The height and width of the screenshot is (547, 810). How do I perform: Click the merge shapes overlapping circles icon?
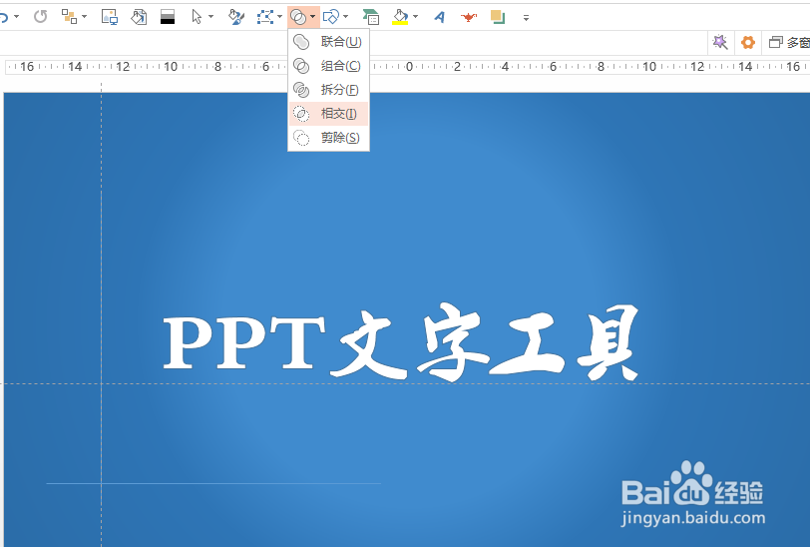pyautogui.click(x=298, y=18)
